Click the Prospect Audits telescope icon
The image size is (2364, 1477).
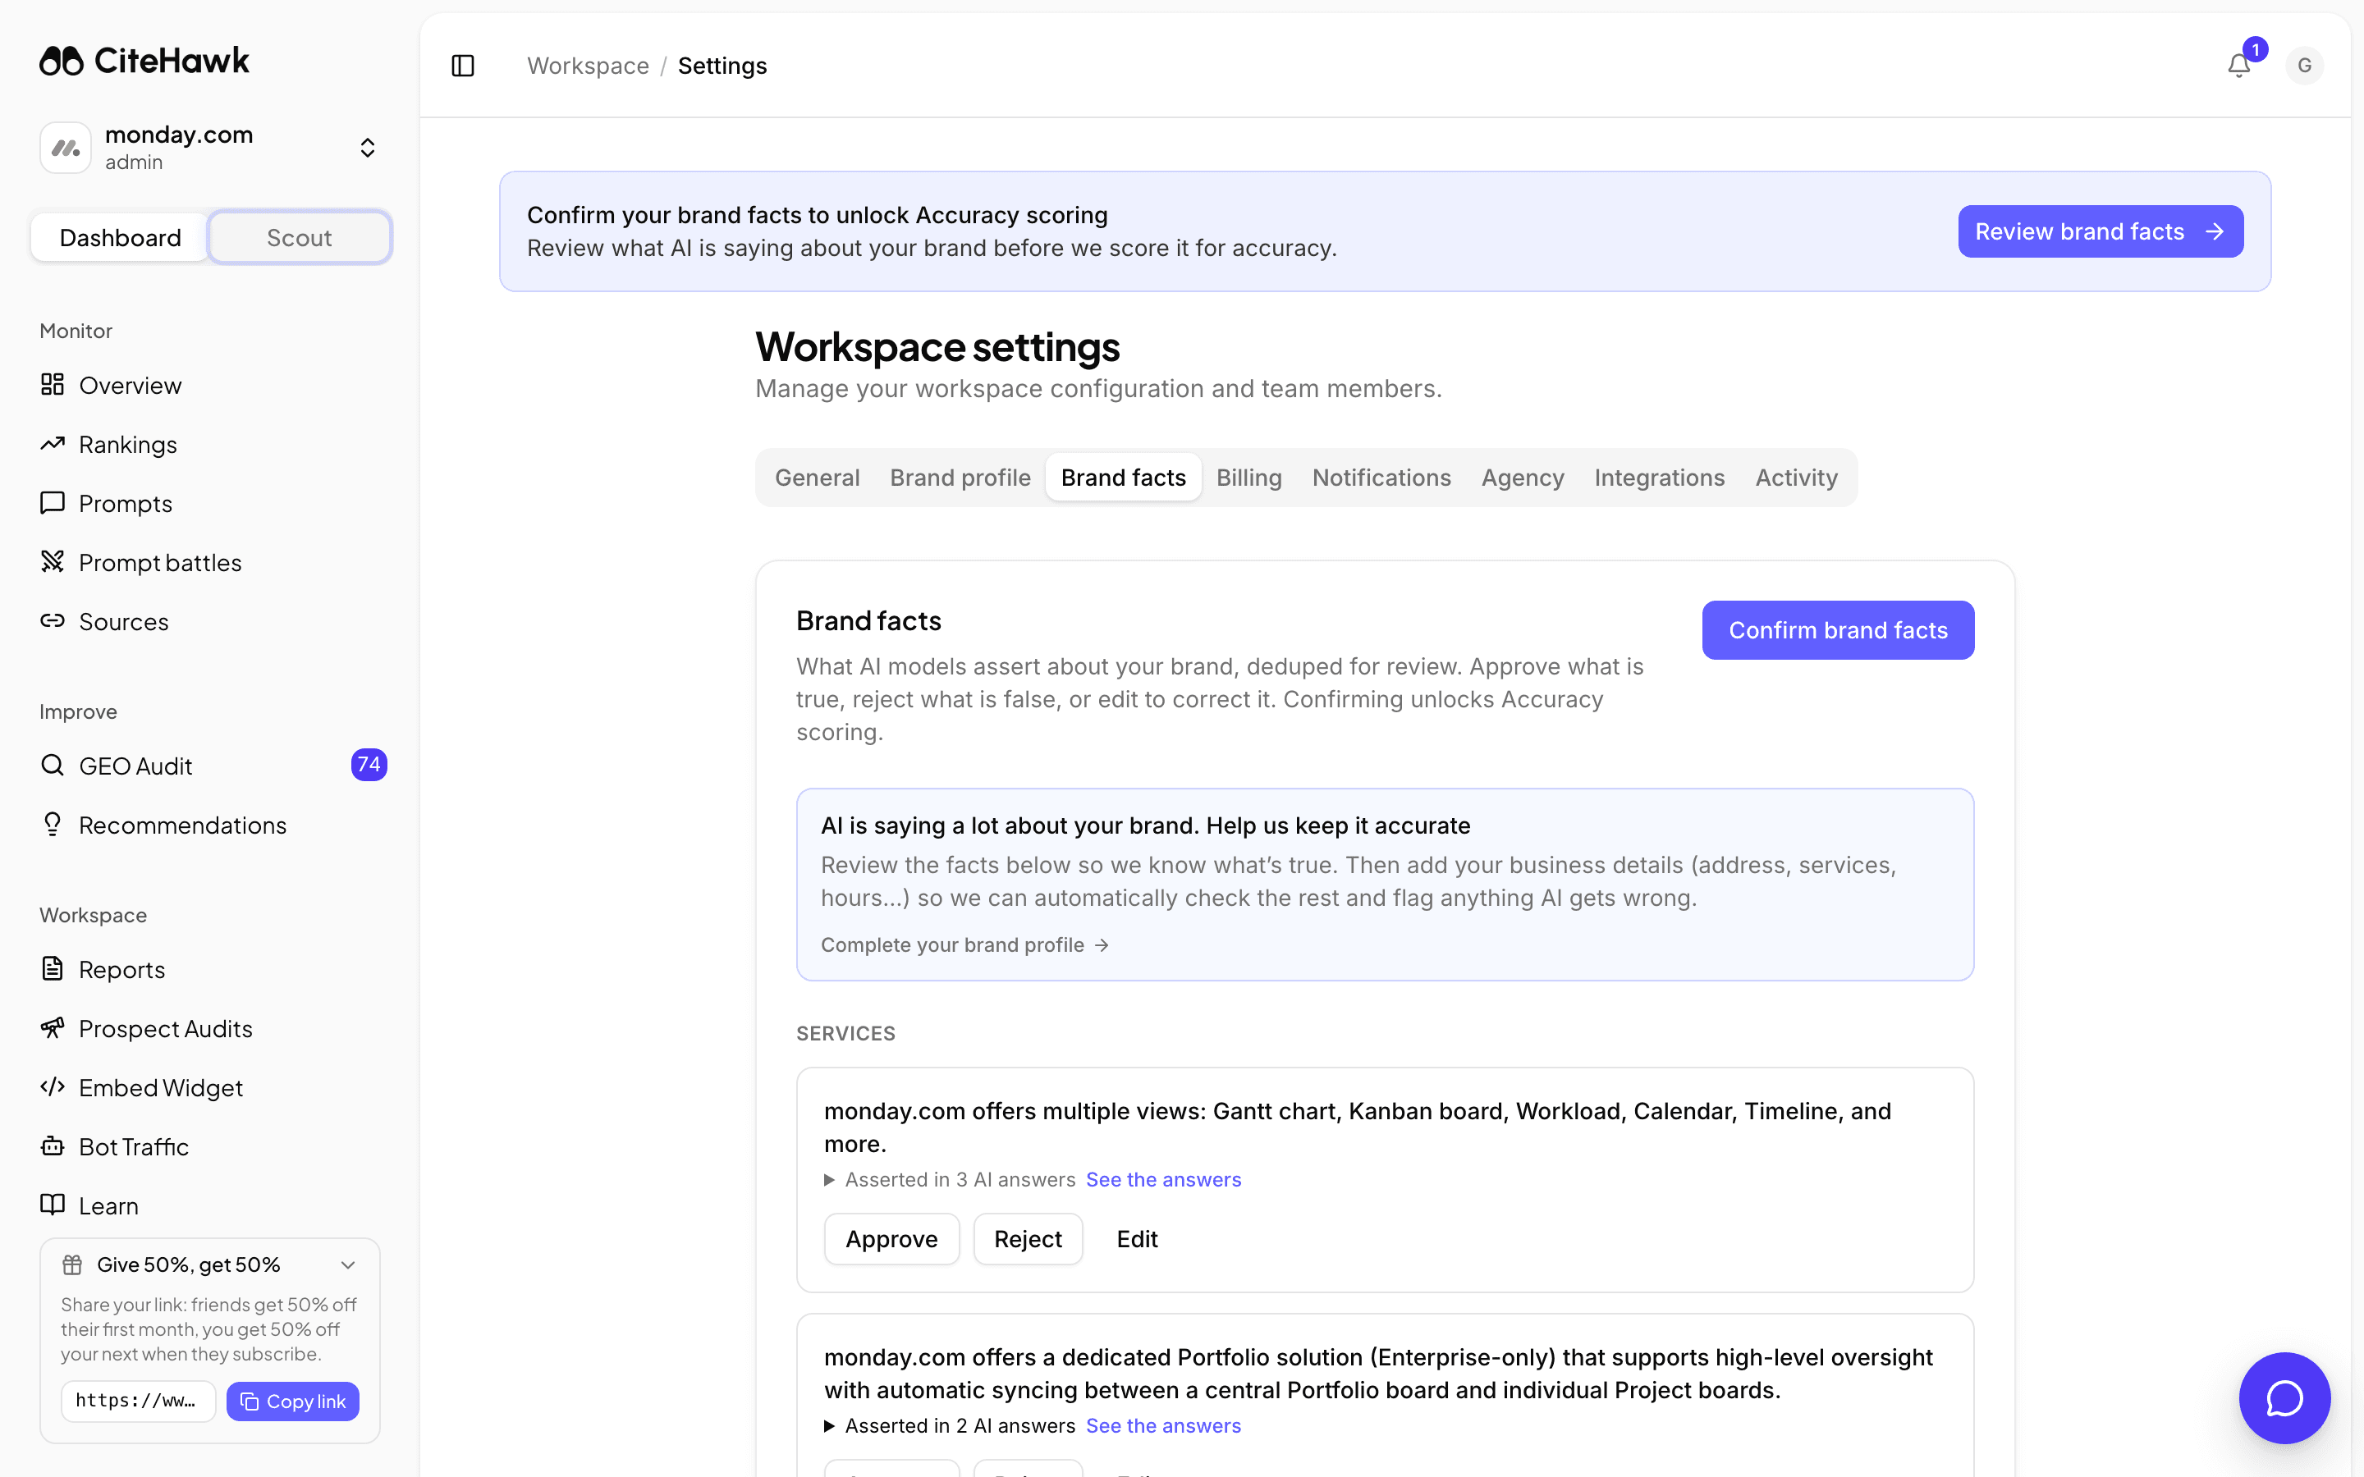click(53, 1029)
